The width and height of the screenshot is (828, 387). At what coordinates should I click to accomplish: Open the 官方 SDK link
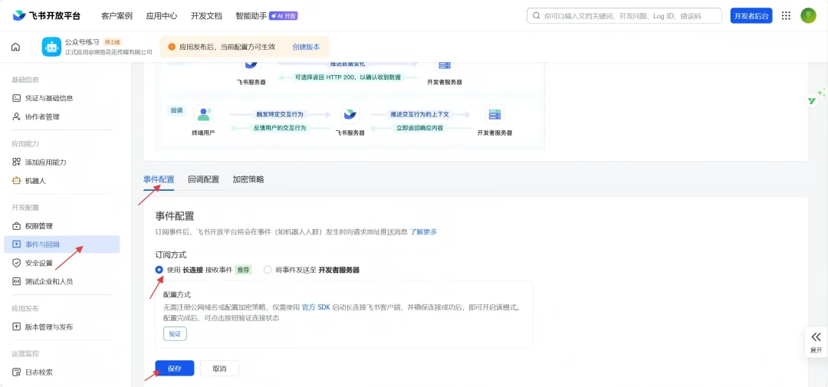click(316, 307)
